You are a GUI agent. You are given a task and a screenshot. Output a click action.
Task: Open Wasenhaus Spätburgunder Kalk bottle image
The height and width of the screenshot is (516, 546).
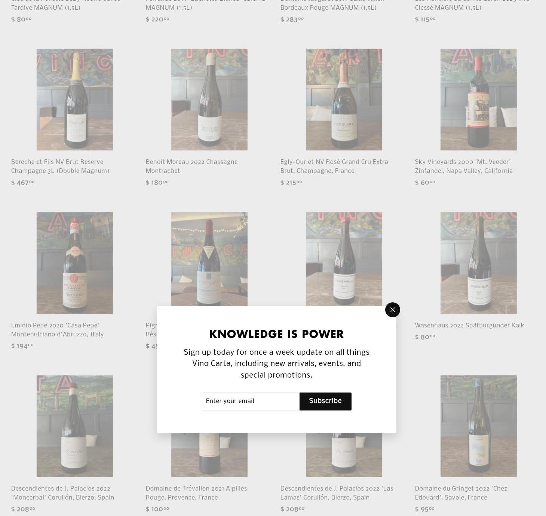(x=479, y=263)
